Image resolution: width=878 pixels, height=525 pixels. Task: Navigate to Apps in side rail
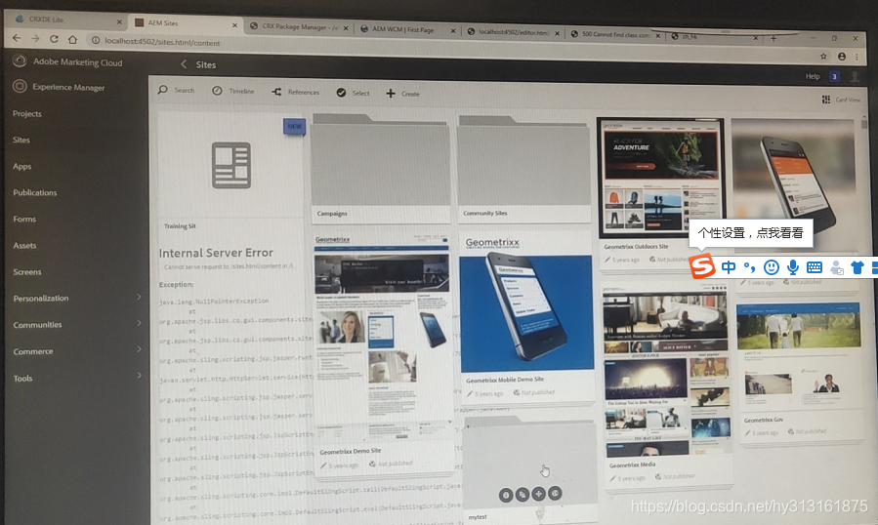point(22,166)
